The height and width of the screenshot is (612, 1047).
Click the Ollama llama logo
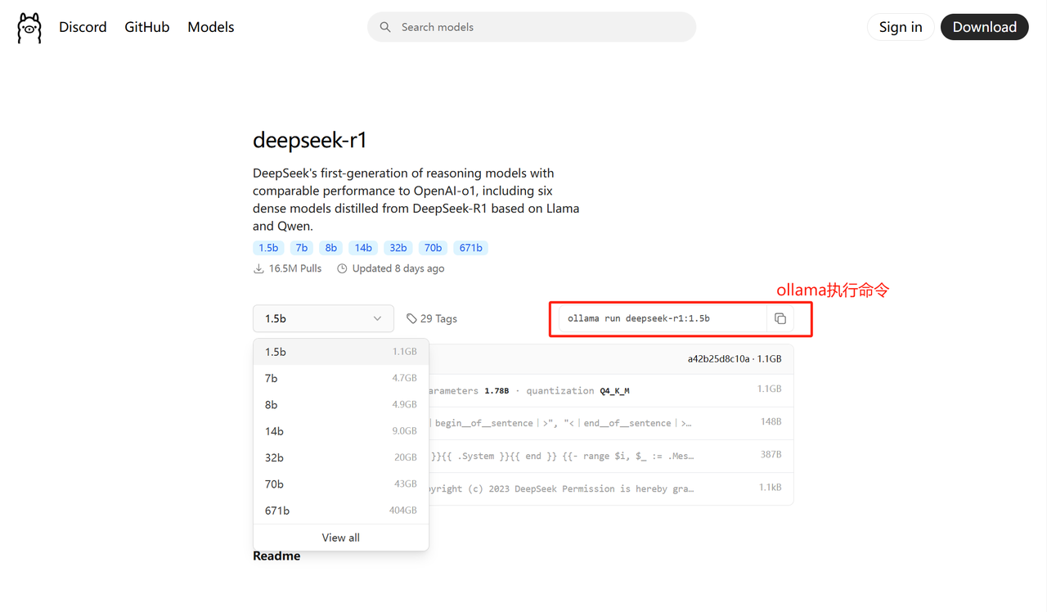coord(29,28)
